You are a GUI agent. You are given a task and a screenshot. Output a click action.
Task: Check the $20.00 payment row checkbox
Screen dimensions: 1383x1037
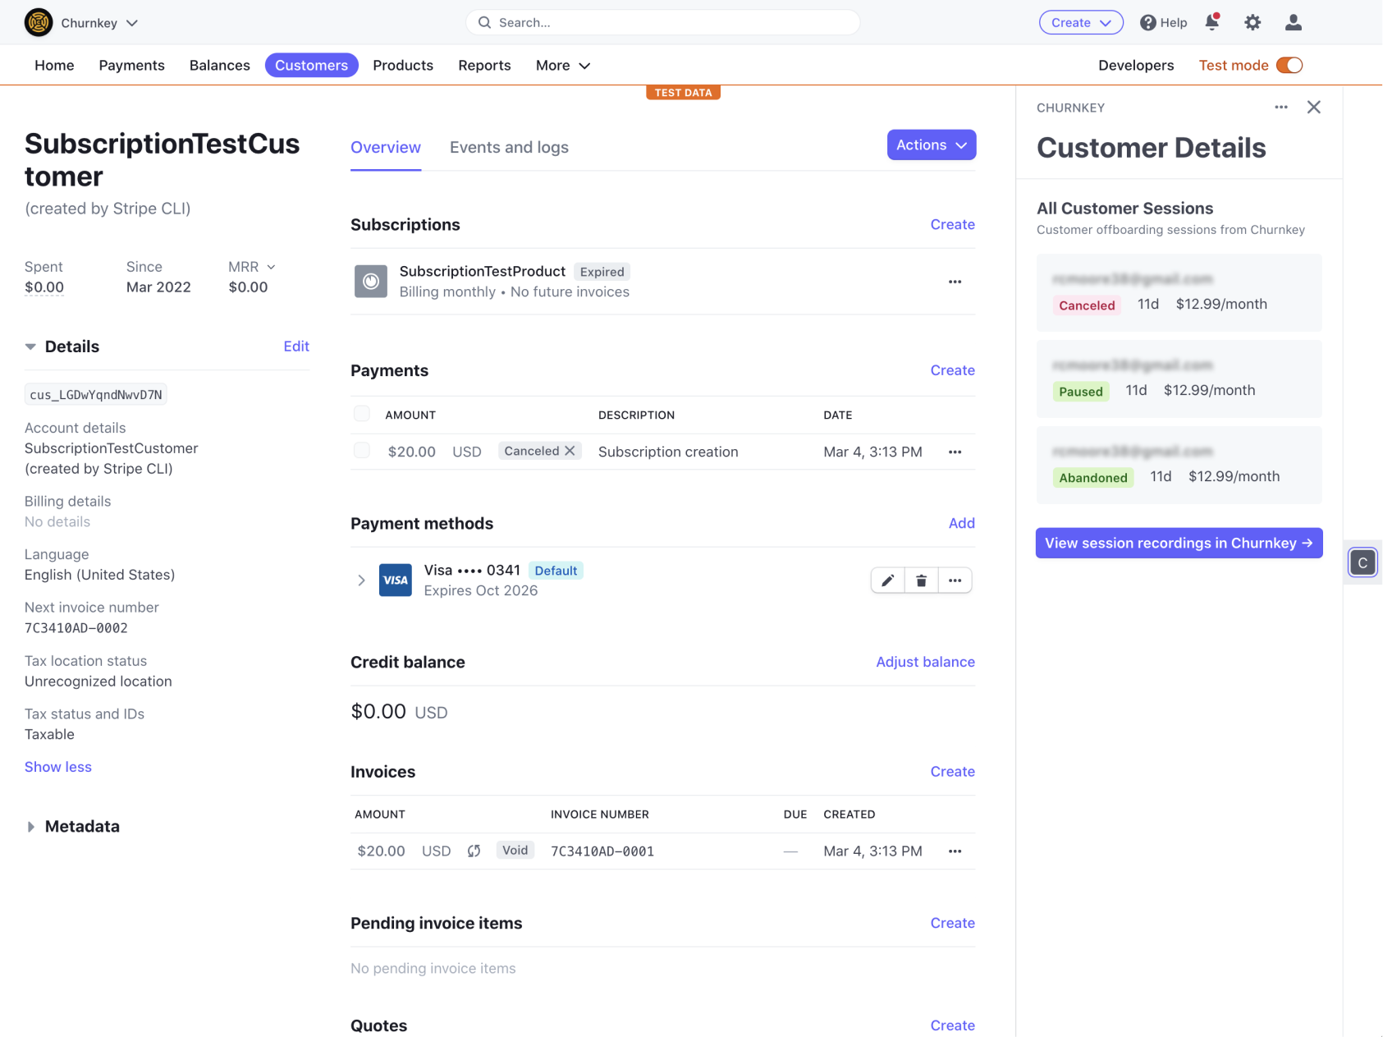(361, 451)
